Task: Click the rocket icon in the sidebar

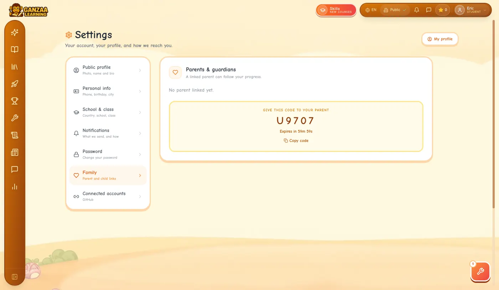Action: click(15, 84)
